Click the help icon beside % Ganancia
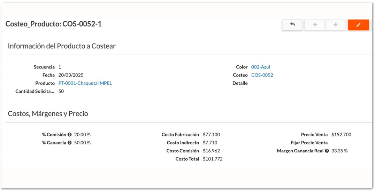The height and width of the screenshot is (191, 375). (x=70, y=143)
